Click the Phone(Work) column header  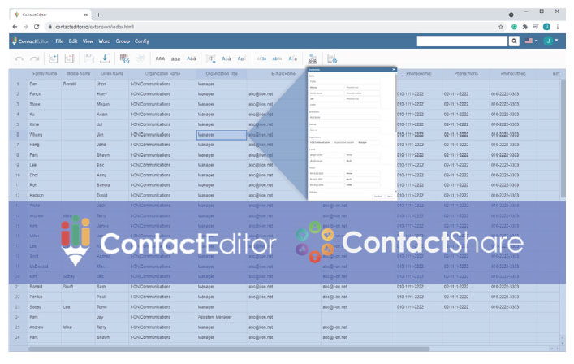click(x=466, y=74)
